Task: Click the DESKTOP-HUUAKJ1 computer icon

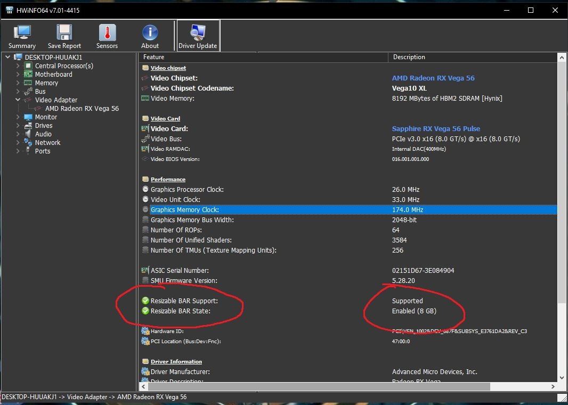Action: coord(18,57)
